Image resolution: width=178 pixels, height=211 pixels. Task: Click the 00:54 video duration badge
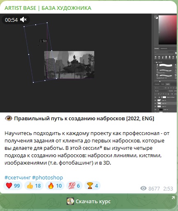16,20
